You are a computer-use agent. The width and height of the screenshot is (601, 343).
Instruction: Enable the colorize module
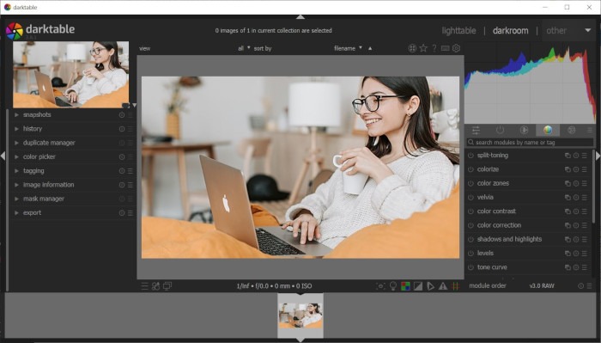tap(470, 169)
